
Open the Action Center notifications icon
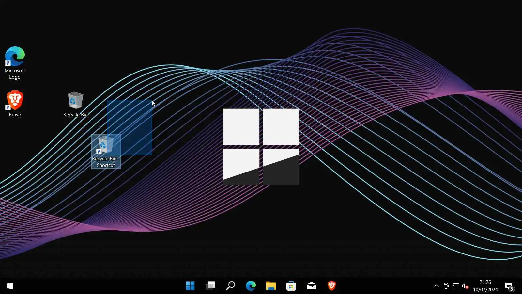click(x=510, y=286)
